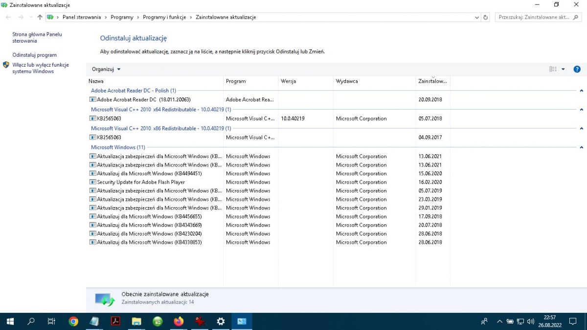
Task: Select security update installed 29.01.2019
Action: [x=268, y=208]
